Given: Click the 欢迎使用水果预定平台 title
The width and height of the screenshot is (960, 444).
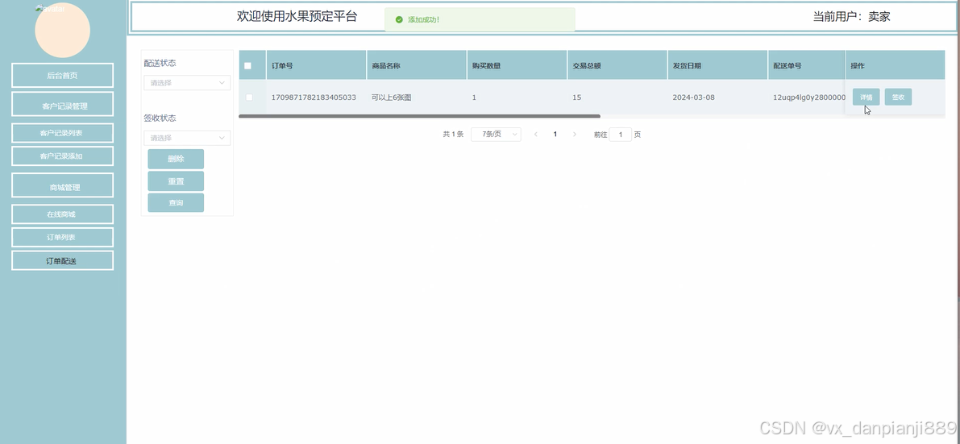Looking at the screenshot, I should point(297,17).
